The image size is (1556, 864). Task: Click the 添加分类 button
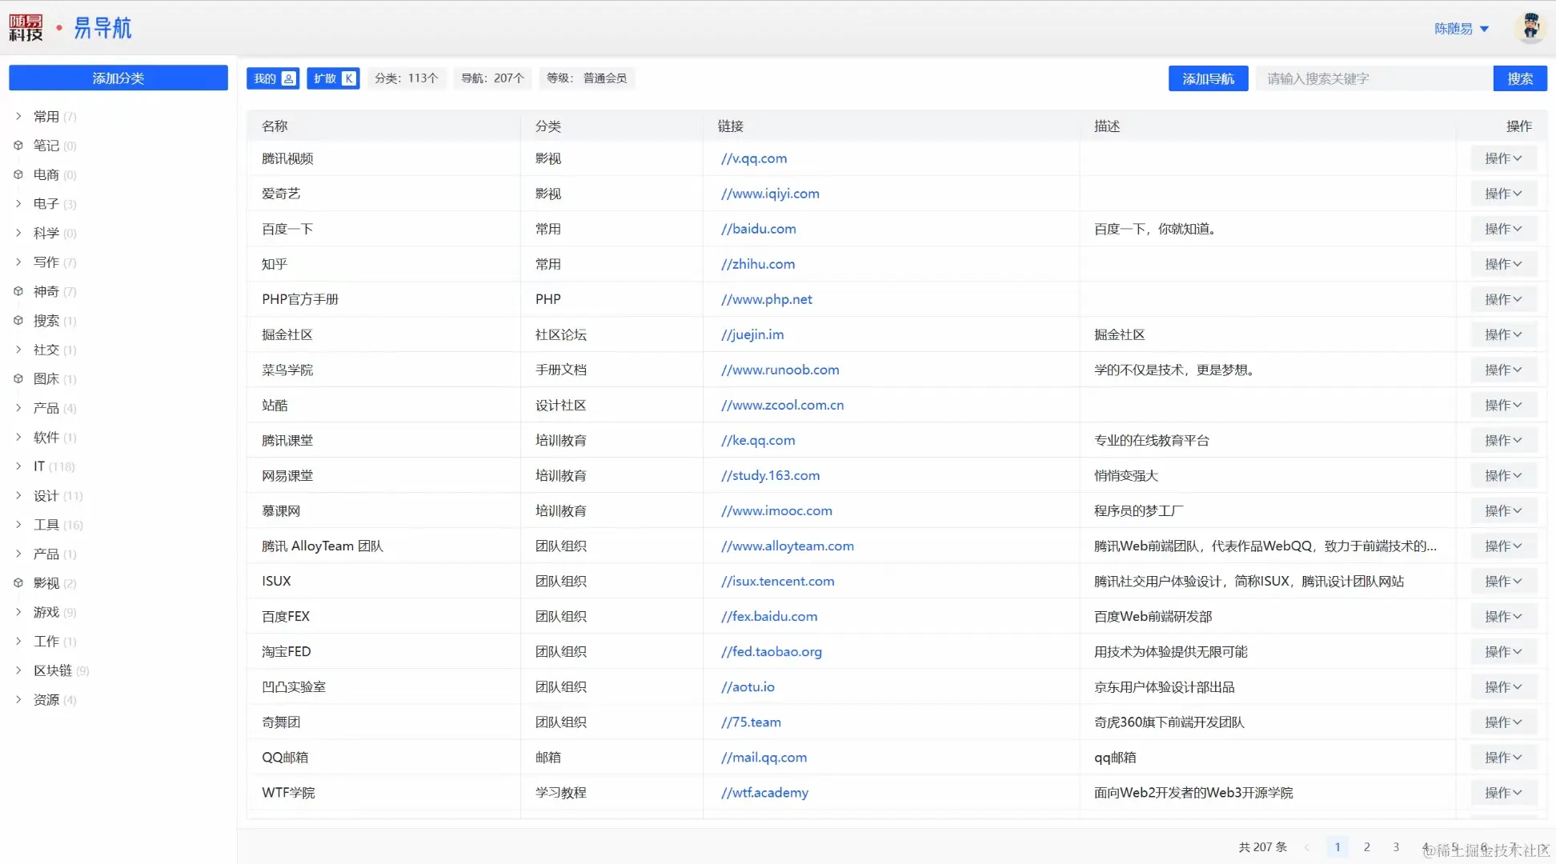click(x=118, y=78)
